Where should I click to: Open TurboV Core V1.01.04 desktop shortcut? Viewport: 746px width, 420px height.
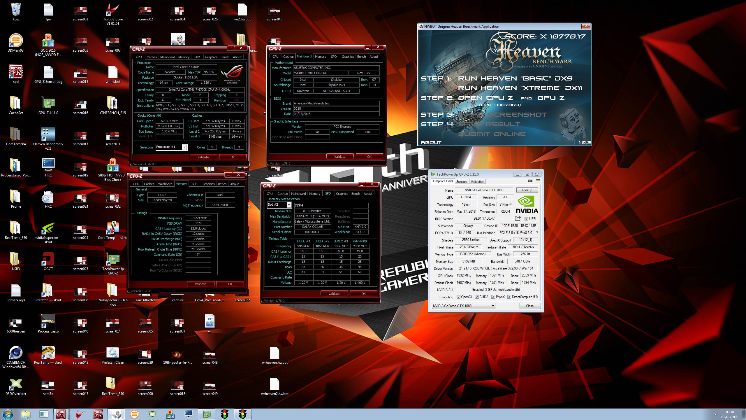(x=113, y=14)
